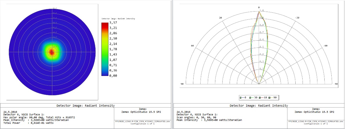Click the 1,07 color scale value
345x129 pixels.
click(113, 60)
